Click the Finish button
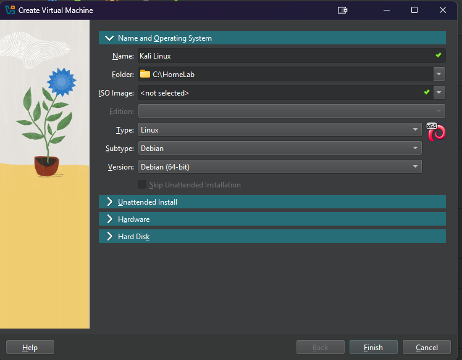Viewport: 462px width, 360px height. coord(373,347)
